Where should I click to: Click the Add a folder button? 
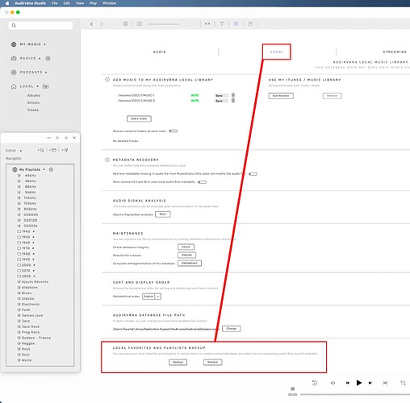pyautogui.click(x=139, y=118)
